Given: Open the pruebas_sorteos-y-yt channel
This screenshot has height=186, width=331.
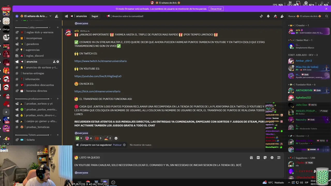Looking at the screenshot, I should 37,104.
